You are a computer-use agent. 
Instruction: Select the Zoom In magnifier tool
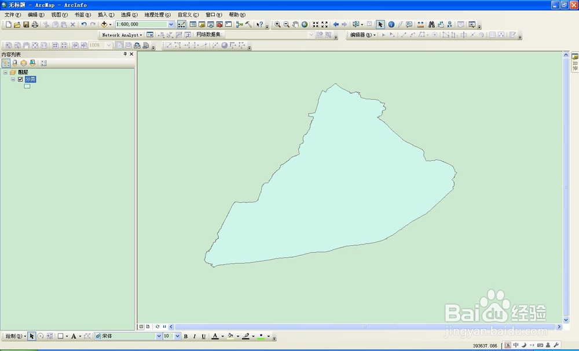tap(277, 24)
